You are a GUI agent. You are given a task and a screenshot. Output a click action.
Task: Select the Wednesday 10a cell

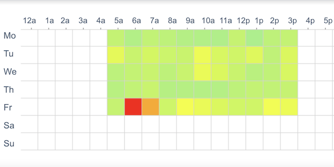pyautogui.click(x=202, y=72)
